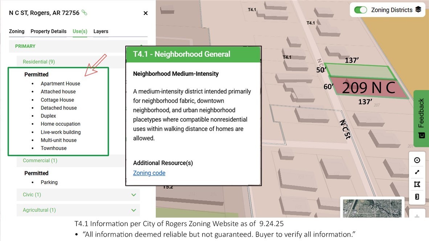Click the copy link icon beside address

(x=85, y=13)
